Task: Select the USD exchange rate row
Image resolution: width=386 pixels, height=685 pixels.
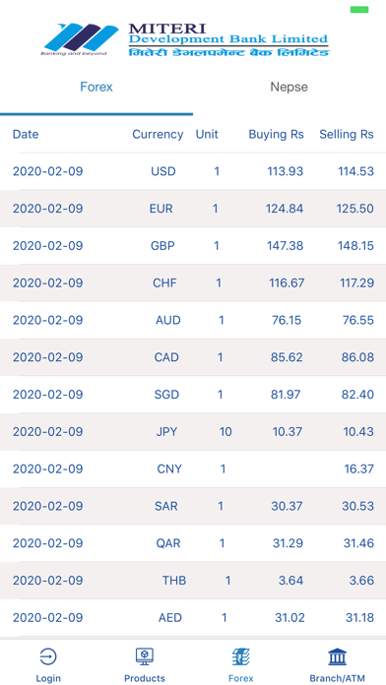Action: click(193, 171)
